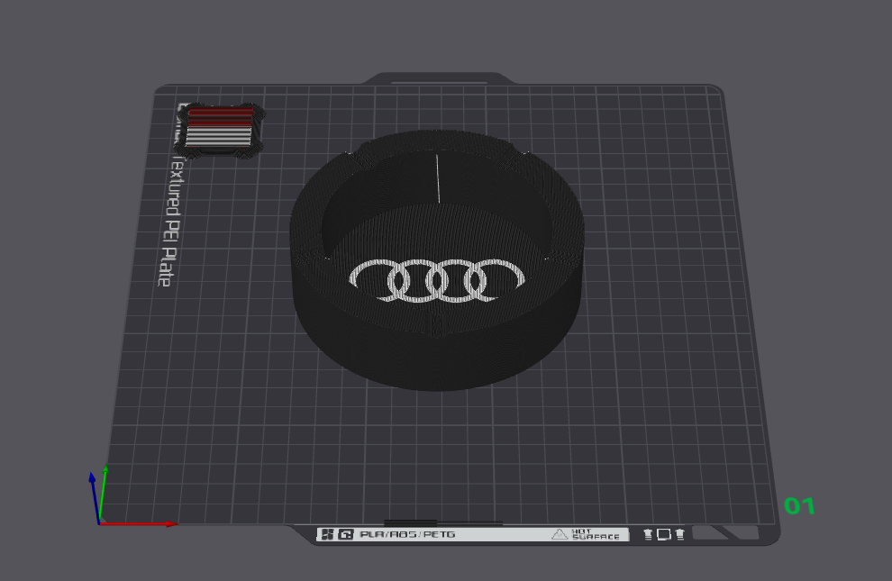
Task: Click the "HOT SURFACE" text on the plate
Action: (x=595, y=534)
